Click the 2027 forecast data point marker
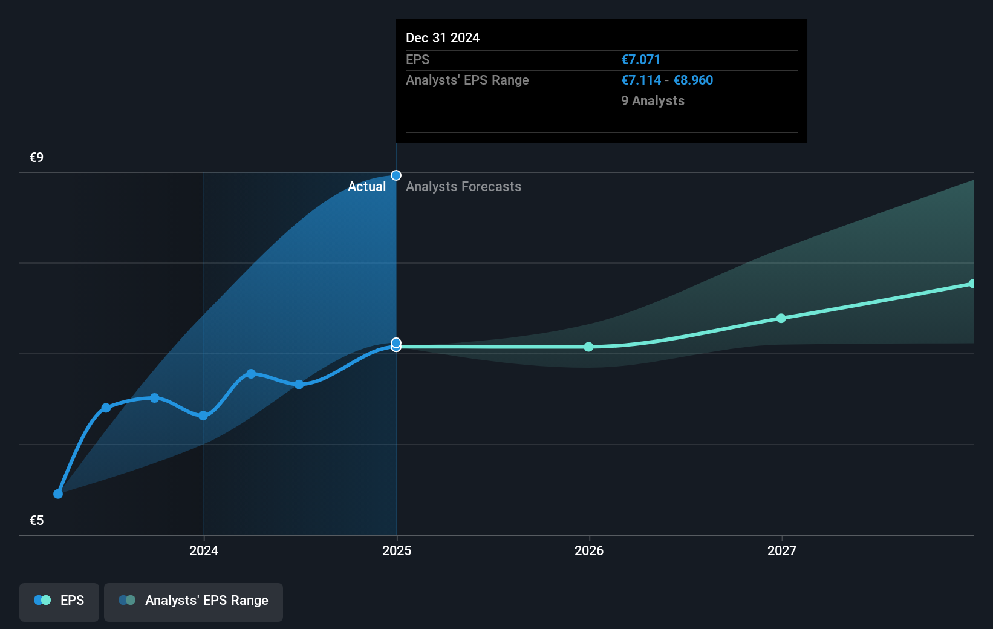This screenshot has width=993, height=629. 781,318
